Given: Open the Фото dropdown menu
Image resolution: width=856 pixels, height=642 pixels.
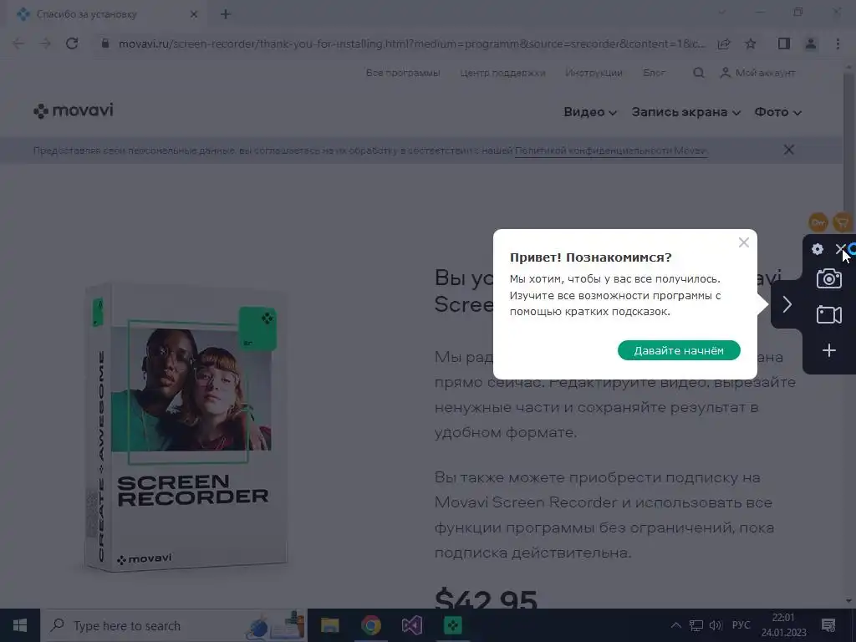Looking at the screenshot, I should [x=777, y=112].
